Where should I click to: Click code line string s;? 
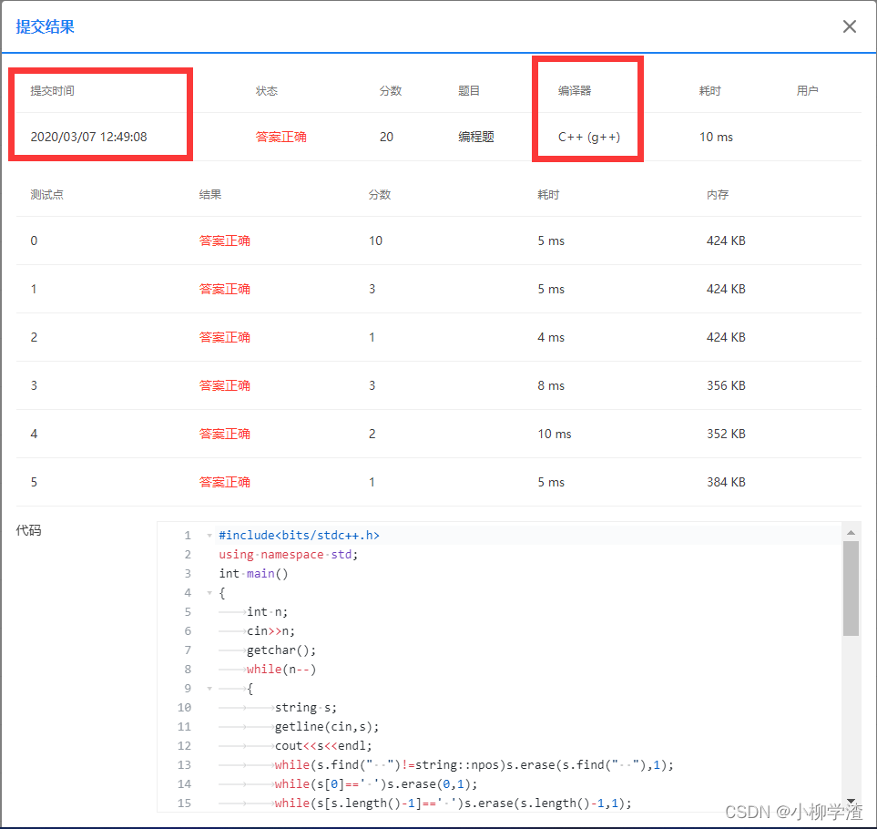tap(306, 708)
